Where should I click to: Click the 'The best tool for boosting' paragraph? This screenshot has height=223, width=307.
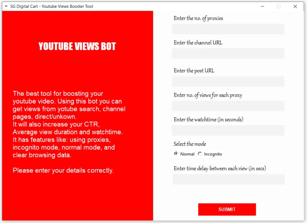(x=69, y=124)
